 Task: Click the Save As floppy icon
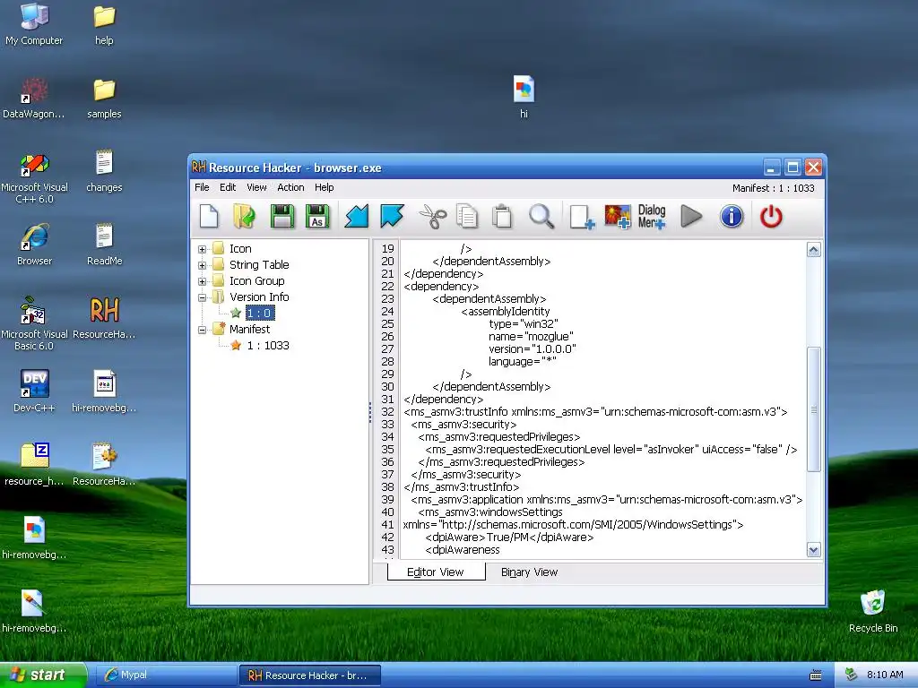point(317,217)
